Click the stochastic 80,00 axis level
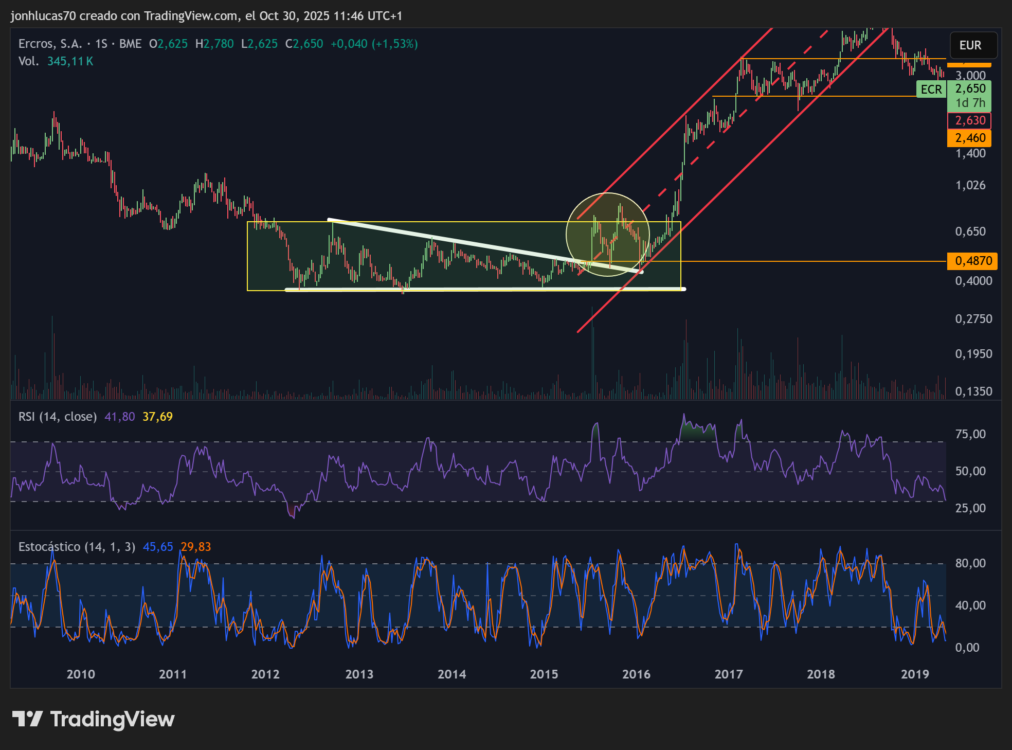The height and width of the screenshot is (750, 1012). 970,563
